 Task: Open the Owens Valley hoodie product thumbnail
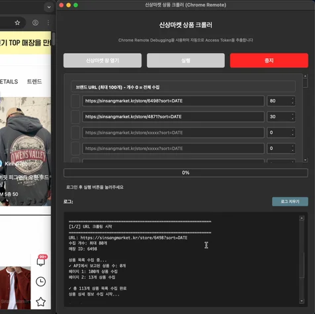[x=25, y=151]
